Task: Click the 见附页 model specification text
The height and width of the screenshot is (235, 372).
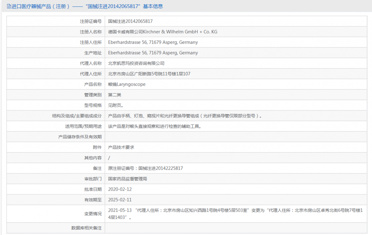Action: click(116, 105)
